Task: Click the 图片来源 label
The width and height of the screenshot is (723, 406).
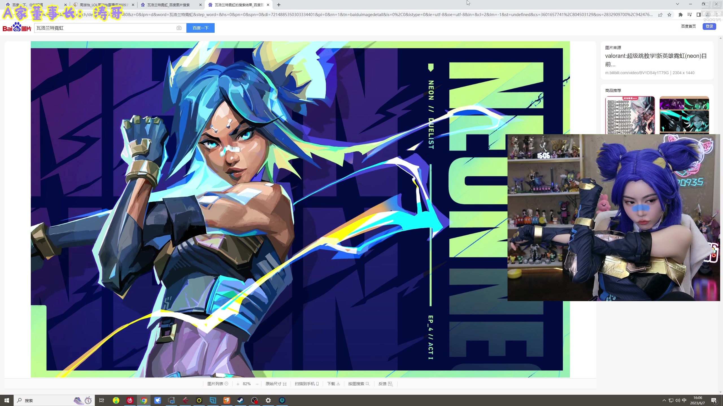Action: 613,48
